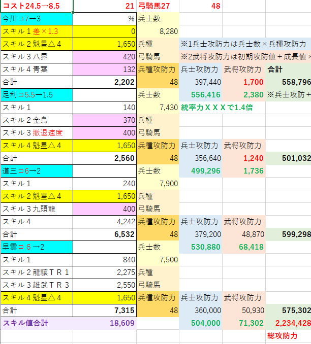The height and width of the screenshot is (344, 311).
Task: Select the red value 1,700 cell
Action: pos(244,82)
